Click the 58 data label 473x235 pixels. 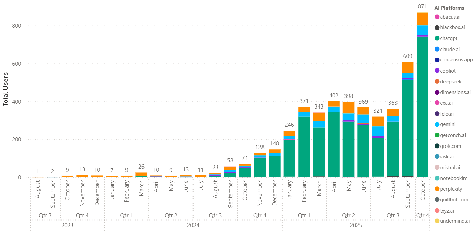coord(230,160)
